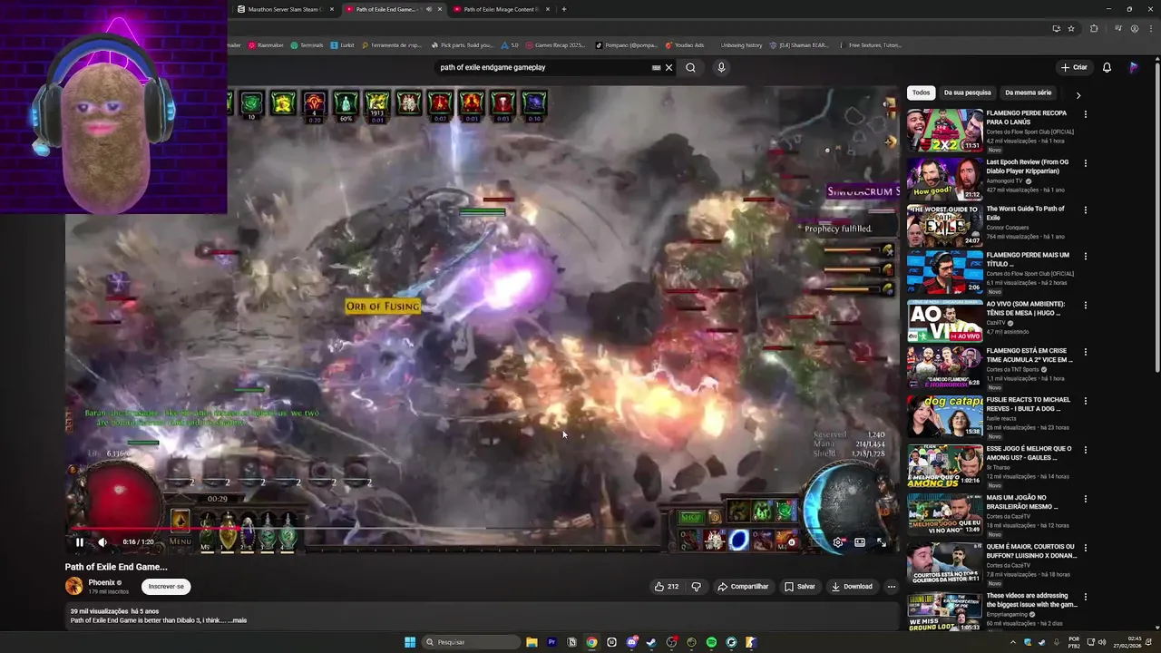
Task: Open Flamengo Perde Recopa video thumbnail
Action: point(944,131)
